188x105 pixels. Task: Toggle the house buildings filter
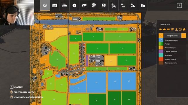point(184,29)
